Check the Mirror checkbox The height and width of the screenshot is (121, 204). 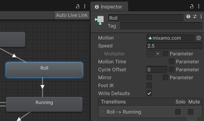pyautogui.click(x=149, y=78)
